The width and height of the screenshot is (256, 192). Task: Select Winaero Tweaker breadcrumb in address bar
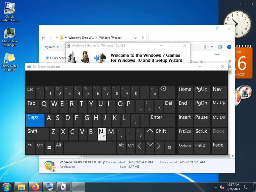click(x=110, y=38)
